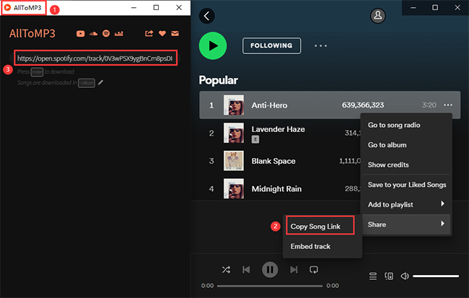Expand the Add to playlist submenu
The height and width of the screenshot is (298, 469).
[x=406, y=204]
